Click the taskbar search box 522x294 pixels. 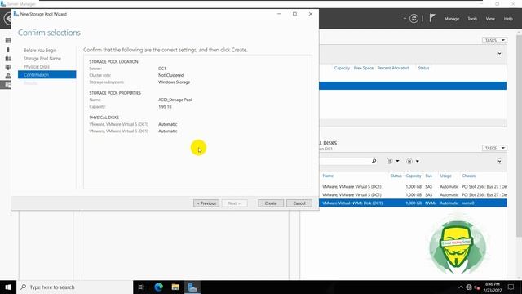point(74,287)
